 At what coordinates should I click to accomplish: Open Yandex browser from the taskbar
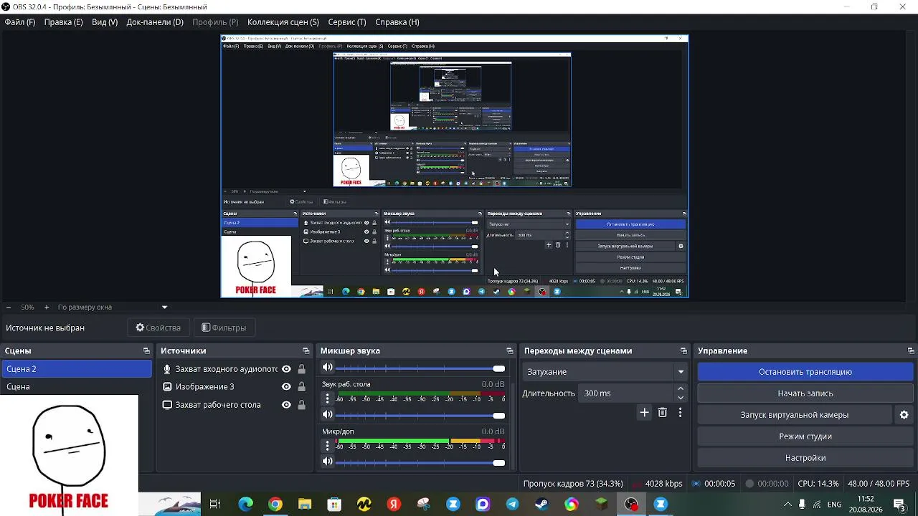click(394, 505)
